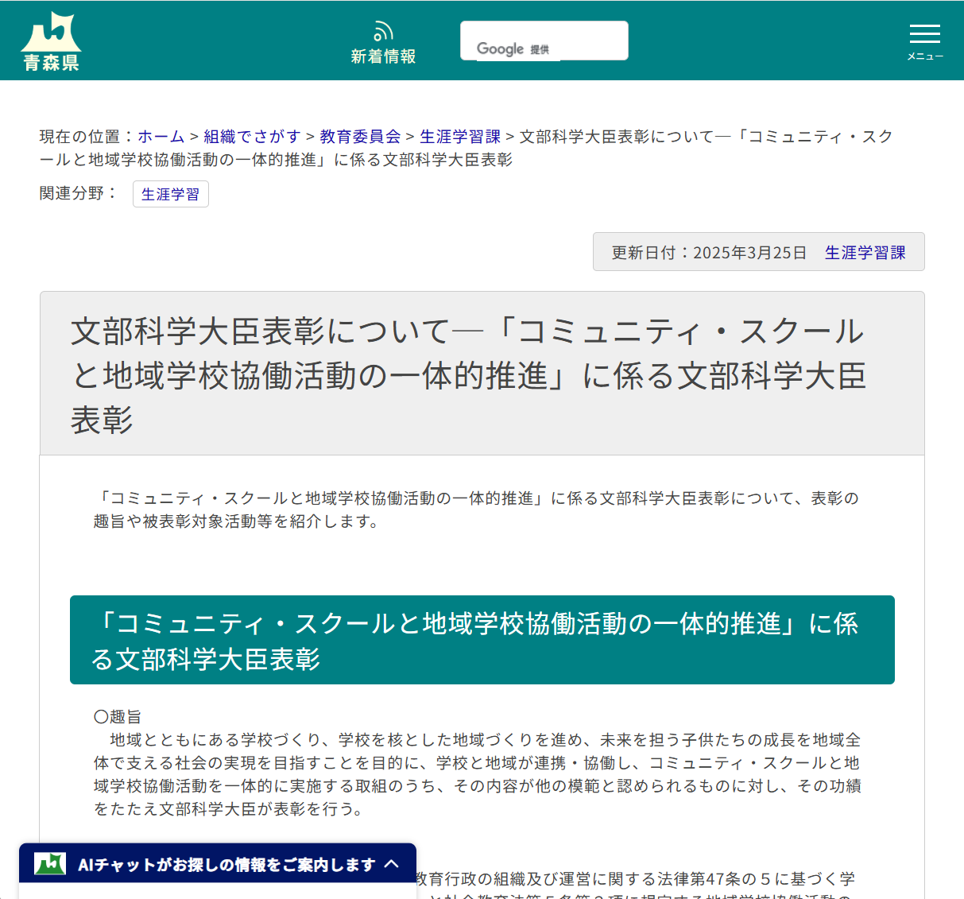Click the Google logo inside the search box

(x=499, y=48)
